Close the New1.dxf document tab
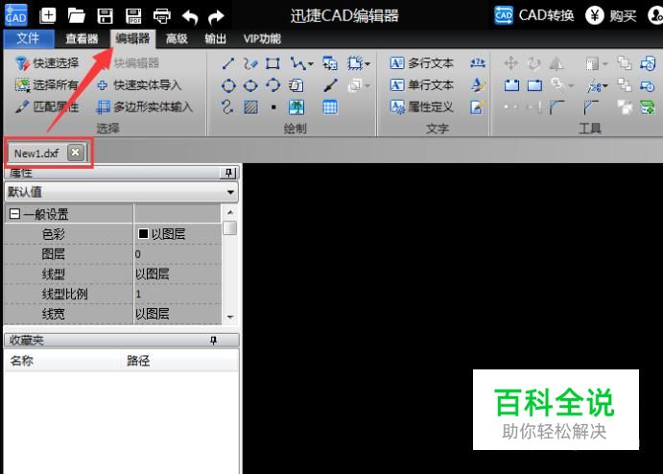The height and width of the screenshot is (474, 663). pos(75,153)
